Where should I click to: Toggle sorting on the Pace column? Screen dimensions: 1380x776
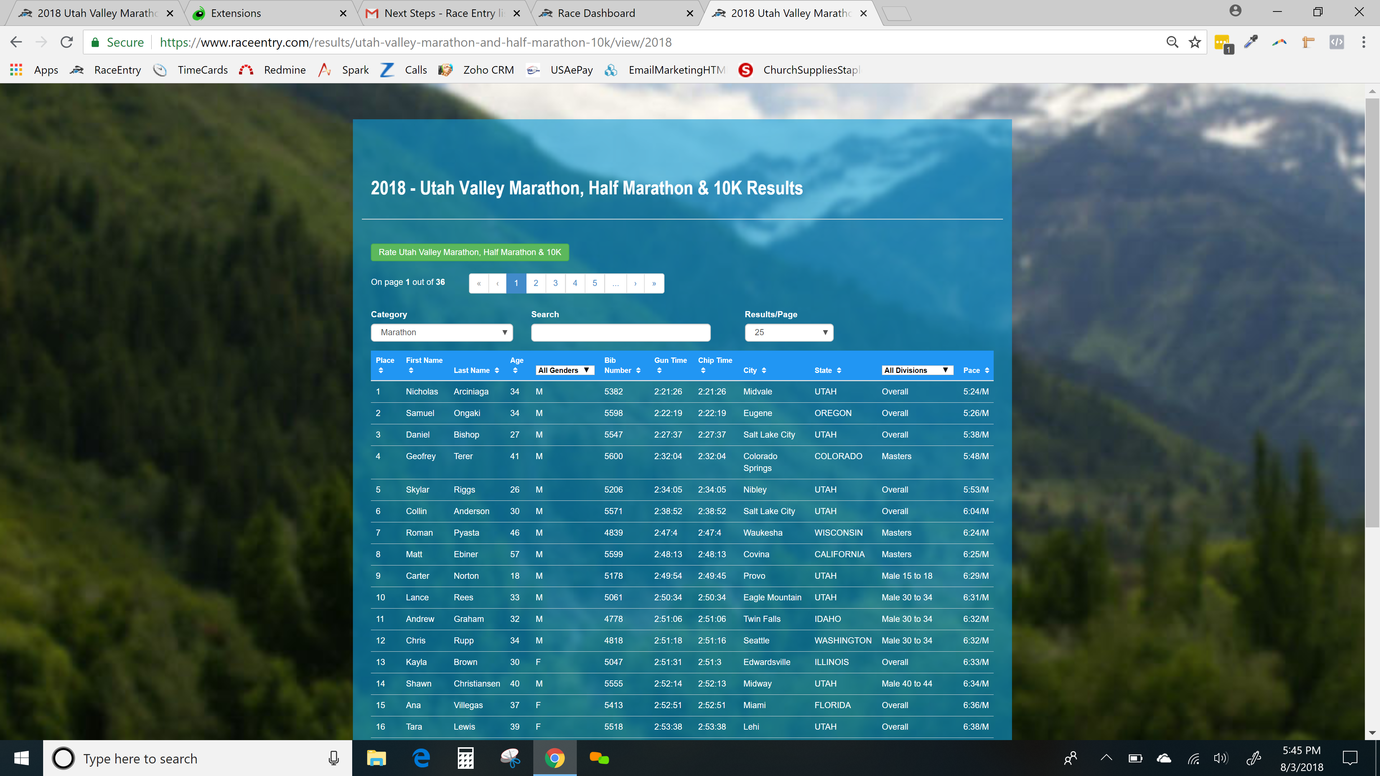pyautogui.click(x=987, y=371)
